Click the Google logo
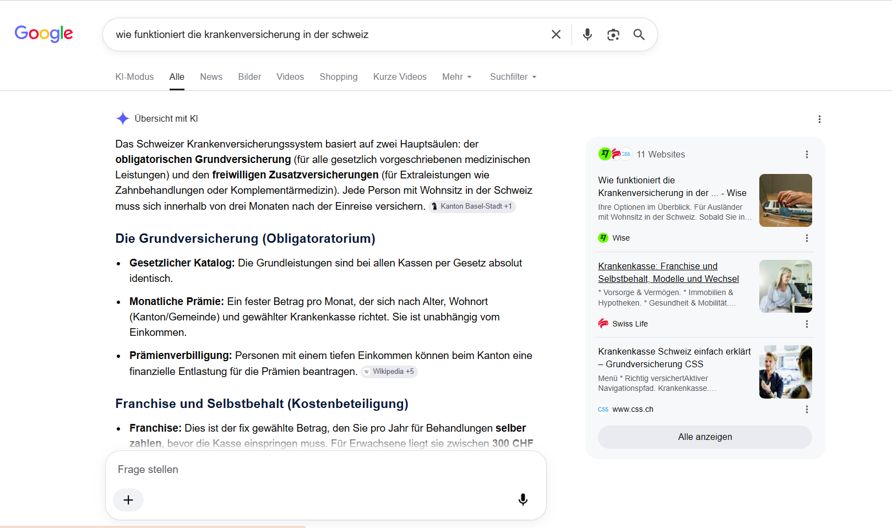 tap(43, 34)
